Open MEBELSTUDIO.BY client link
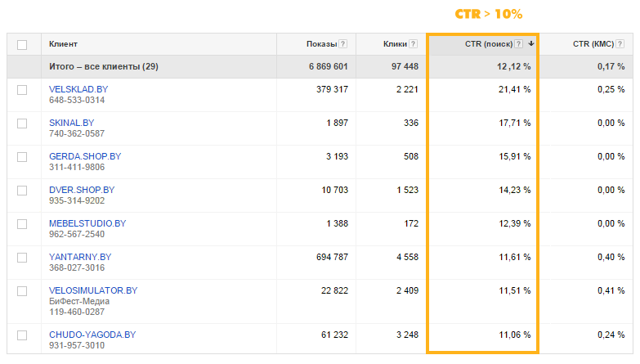 87,223
